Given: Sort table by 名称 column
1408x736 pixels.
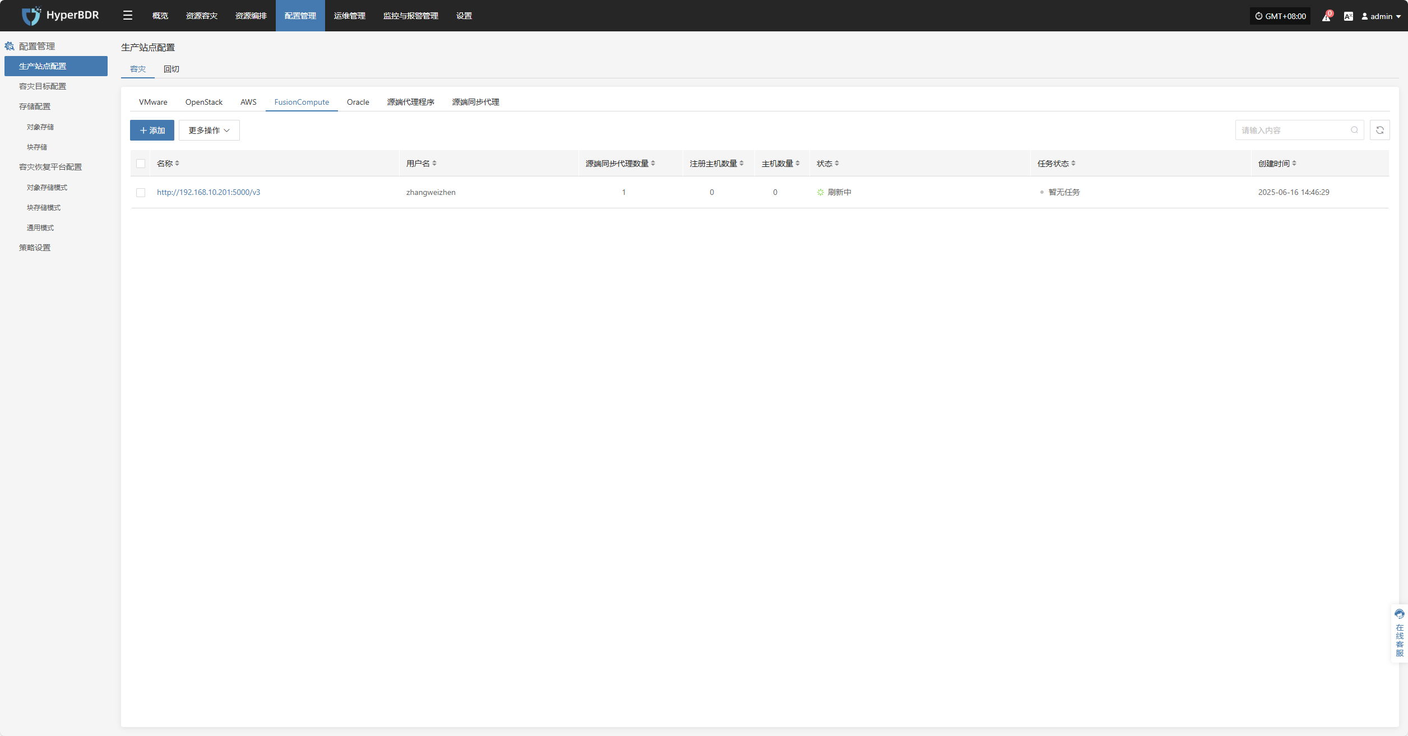Looking at the screenshot, I should tap(177, 164).
